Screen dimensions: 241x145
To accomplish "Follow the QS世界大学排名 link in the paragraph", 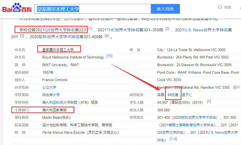I will coord(60,30).
